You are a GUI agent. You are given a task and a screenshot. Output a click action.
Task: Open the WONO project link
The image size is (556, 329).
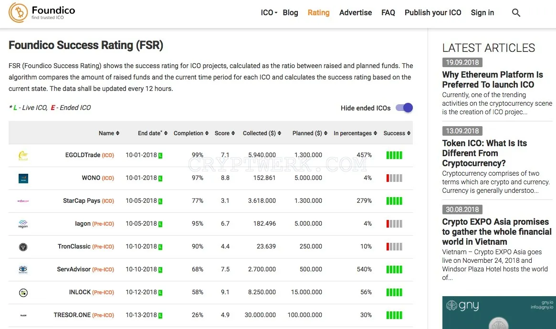[x=91, y=178]
